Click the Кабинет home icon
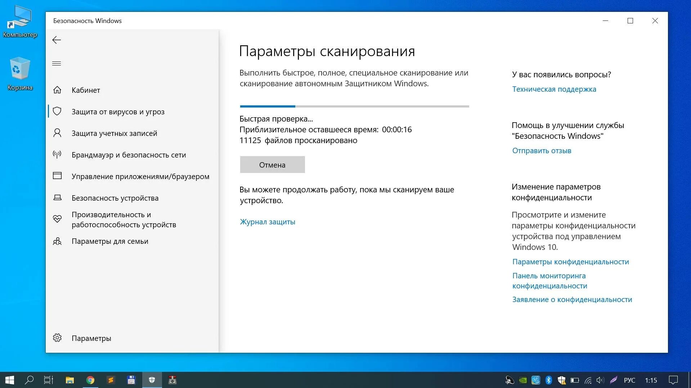The width and height of the screenshot is (691, 388). [57, 90]
